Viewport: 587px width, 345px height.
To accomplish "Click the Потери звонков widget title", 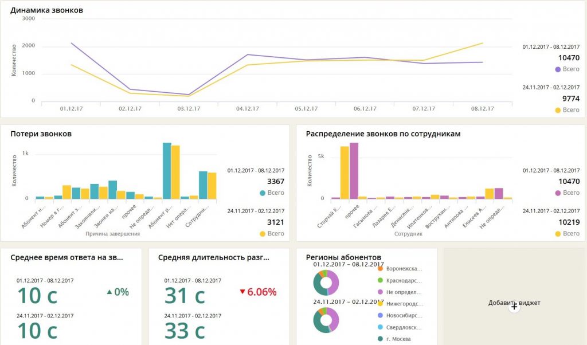I will (41, 134).
